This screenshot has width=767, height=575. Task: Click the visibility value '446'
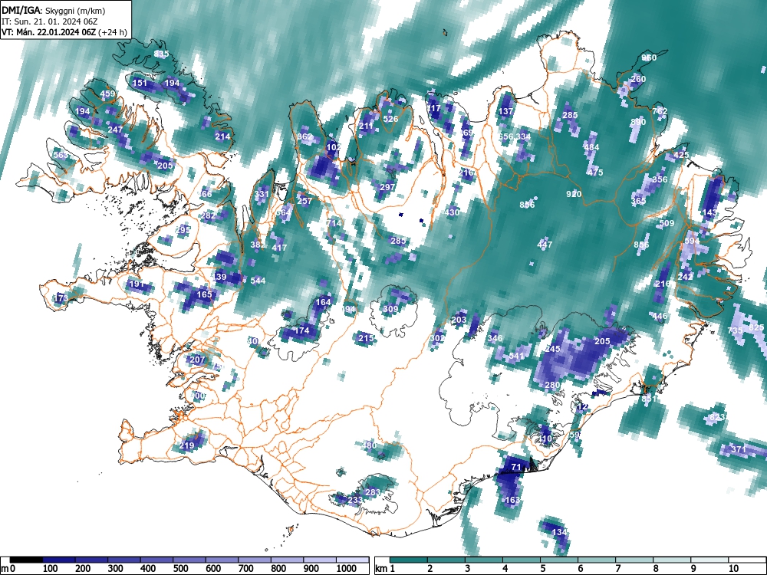[x=660, y=317]
